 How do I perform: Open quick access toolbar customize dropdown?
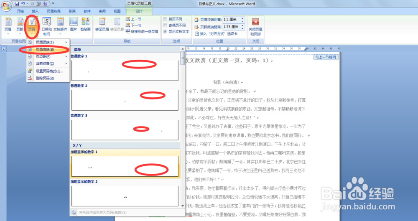click(x=53, y=4)
